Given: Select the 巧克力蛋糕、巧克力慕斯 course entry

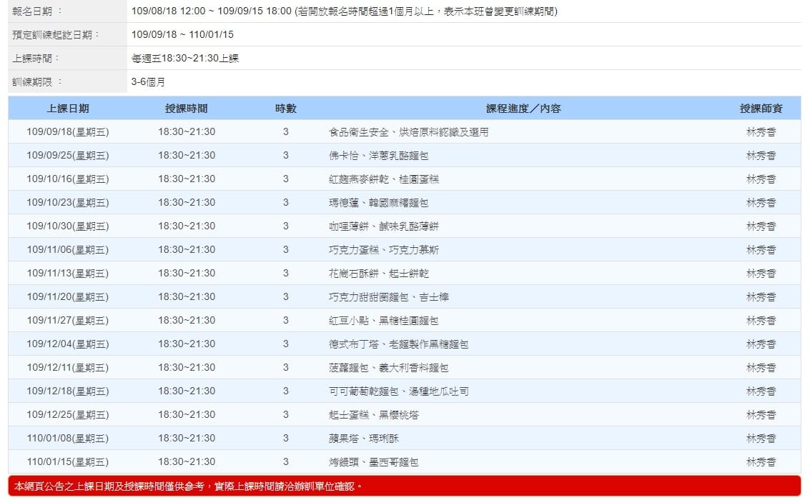Looking at the screenshot, I should click(383, 250).
